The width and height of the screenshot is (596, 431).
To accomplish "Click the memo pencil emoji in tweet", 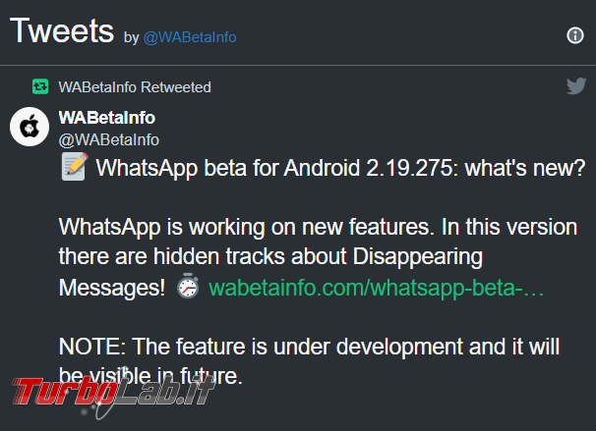I will [75, 167].
